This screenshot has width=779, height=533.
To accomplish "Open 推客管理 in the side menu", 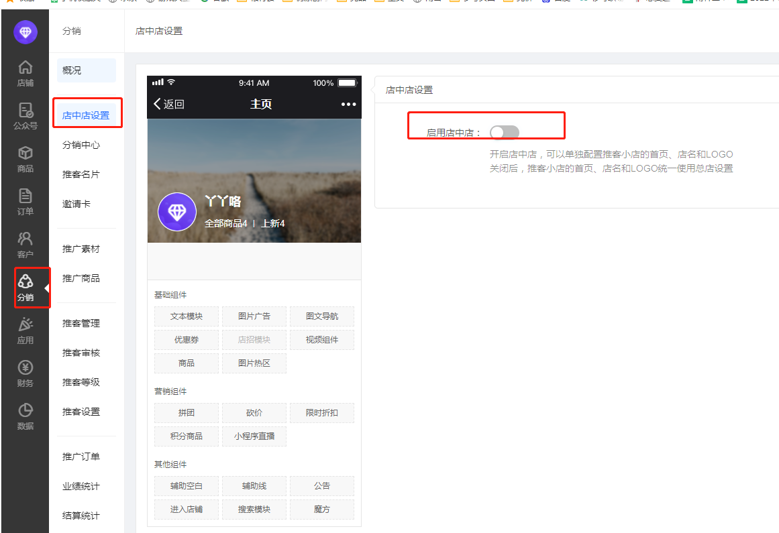I will point(81,323).
